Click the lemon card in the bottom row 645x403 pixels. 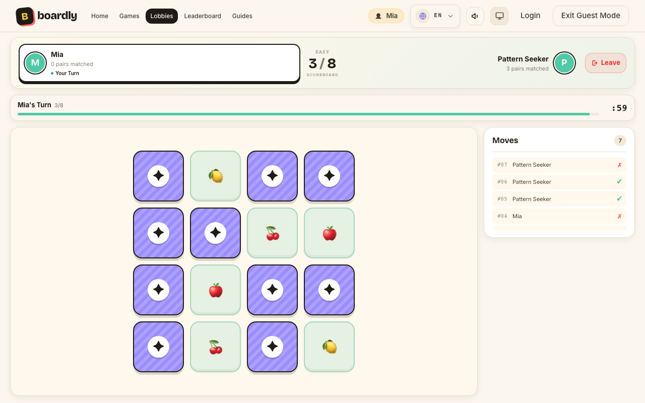point(330,347)
